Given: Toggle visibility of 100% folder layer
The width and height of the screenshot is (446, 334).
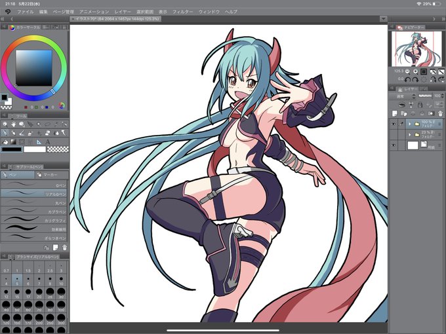Looking at the screenshot, I should point(394,124).
